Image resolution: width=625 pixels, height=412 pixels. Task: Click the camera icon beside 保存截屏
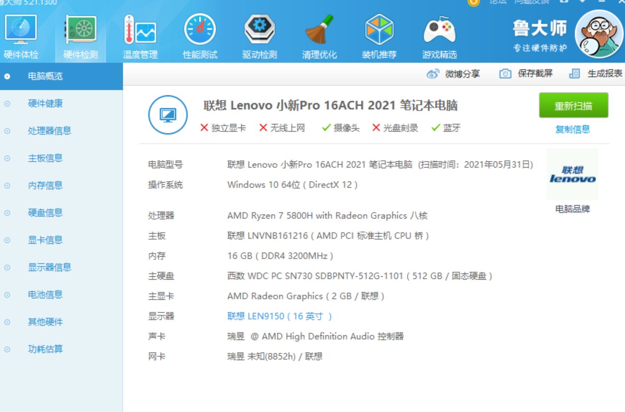click(505, 74)
